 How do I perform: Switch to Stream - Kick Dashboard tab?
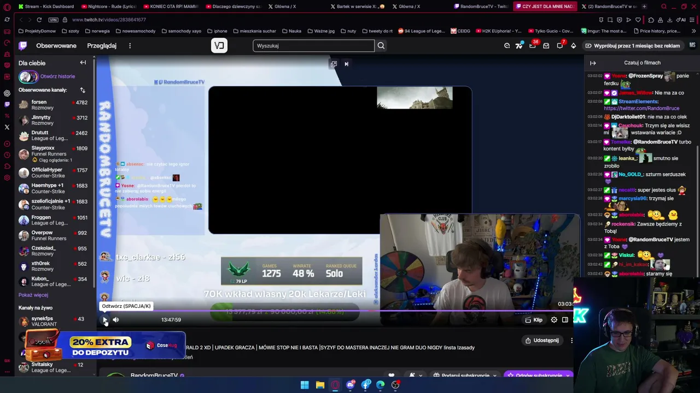(46, 7)
